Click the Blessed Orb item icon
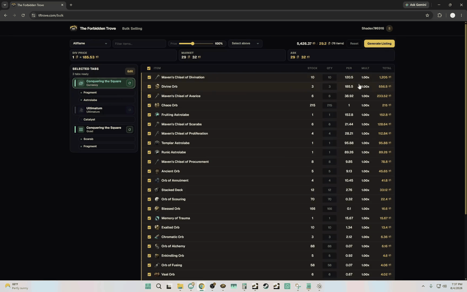The width and height of the screenshot is (467, 292). click(157, 208)
